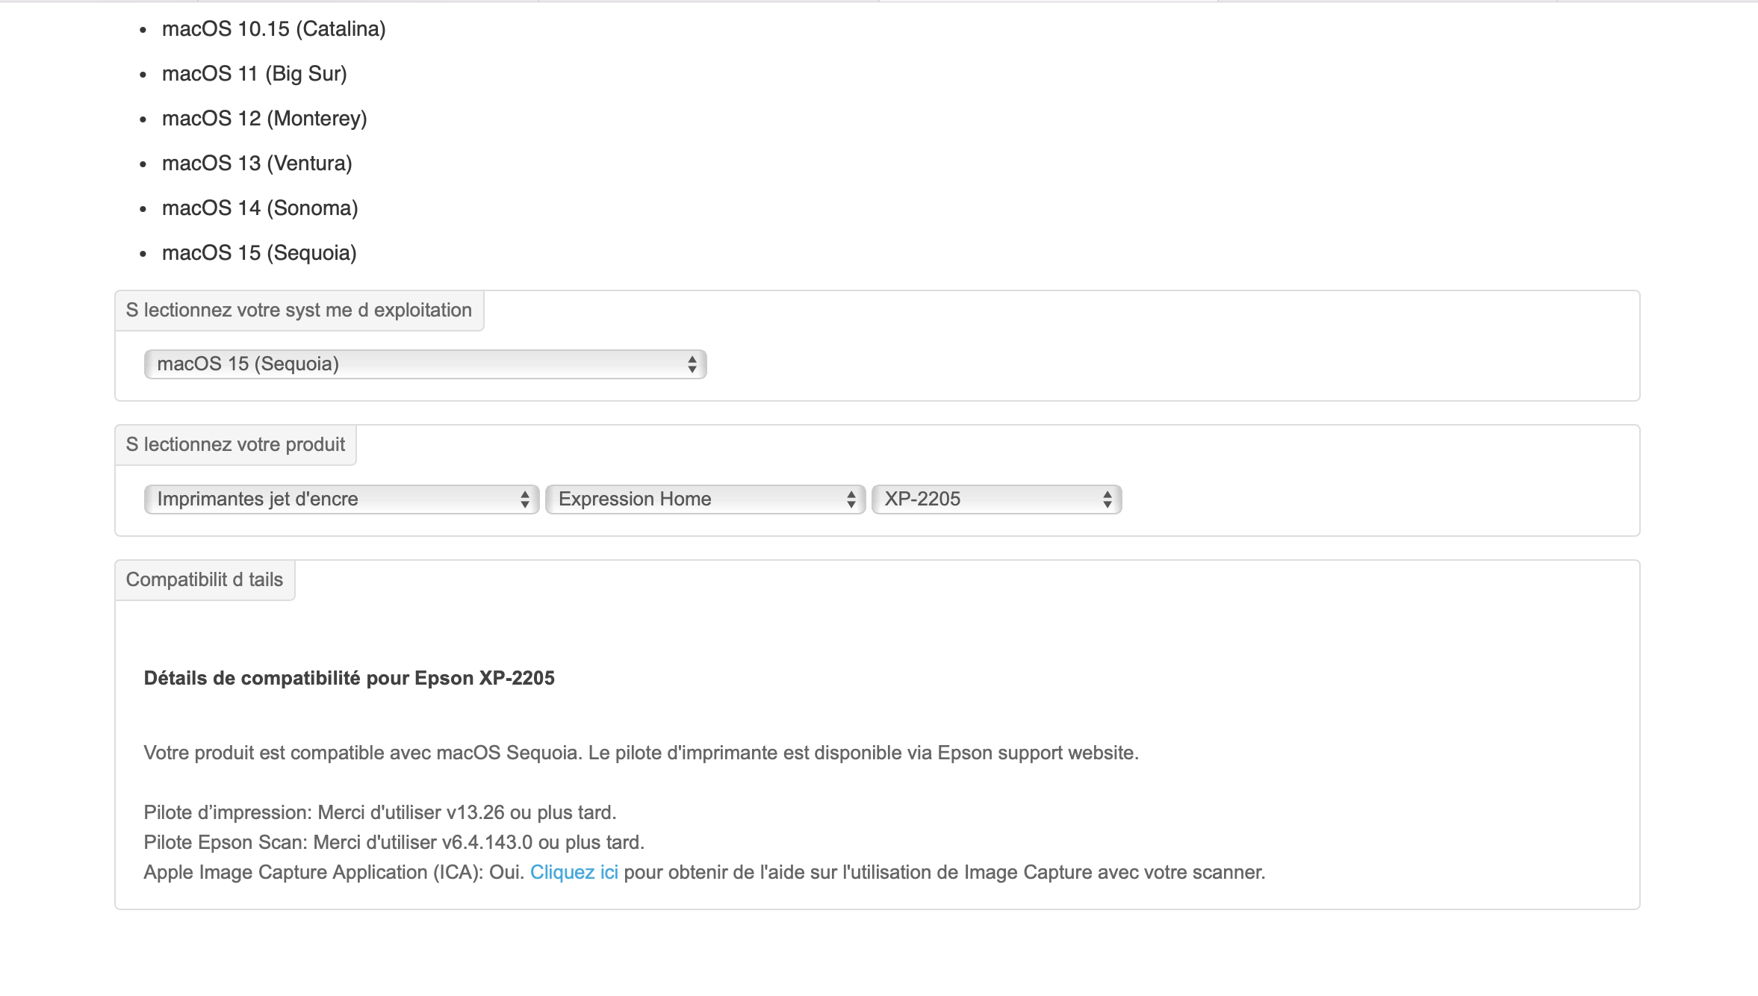Click the 'Epson support website' text

pos(1037,753)
